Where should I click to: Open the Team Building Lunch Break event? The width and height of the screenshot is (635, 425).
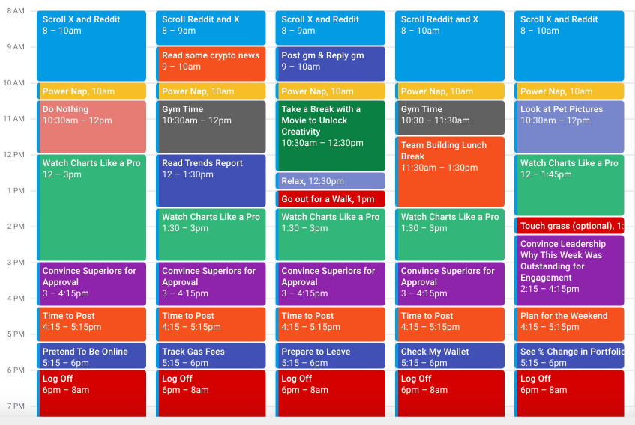pyautogui.click(x=450, y=171)
